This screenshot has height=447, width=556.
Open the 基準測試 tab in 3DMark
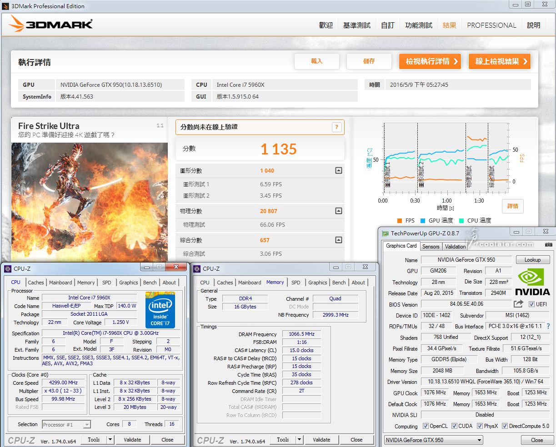pos(357,25)
